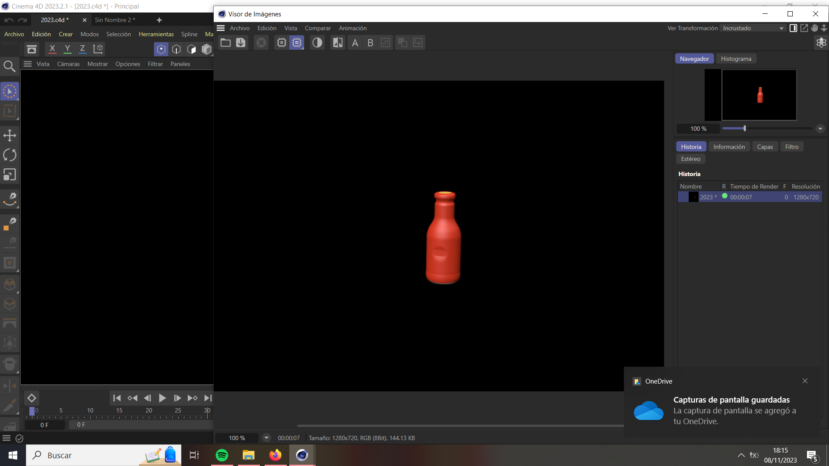Viewport: 829px width, 466px height.
Task: Dismiss the OneDrive notification
Action: point(805,381)
